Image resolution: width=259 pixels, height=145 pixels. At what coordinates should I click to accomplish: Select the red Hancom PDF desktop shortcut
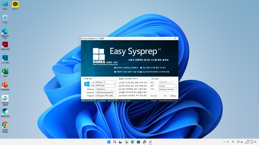pyautogui.click(x=5, y=46)
